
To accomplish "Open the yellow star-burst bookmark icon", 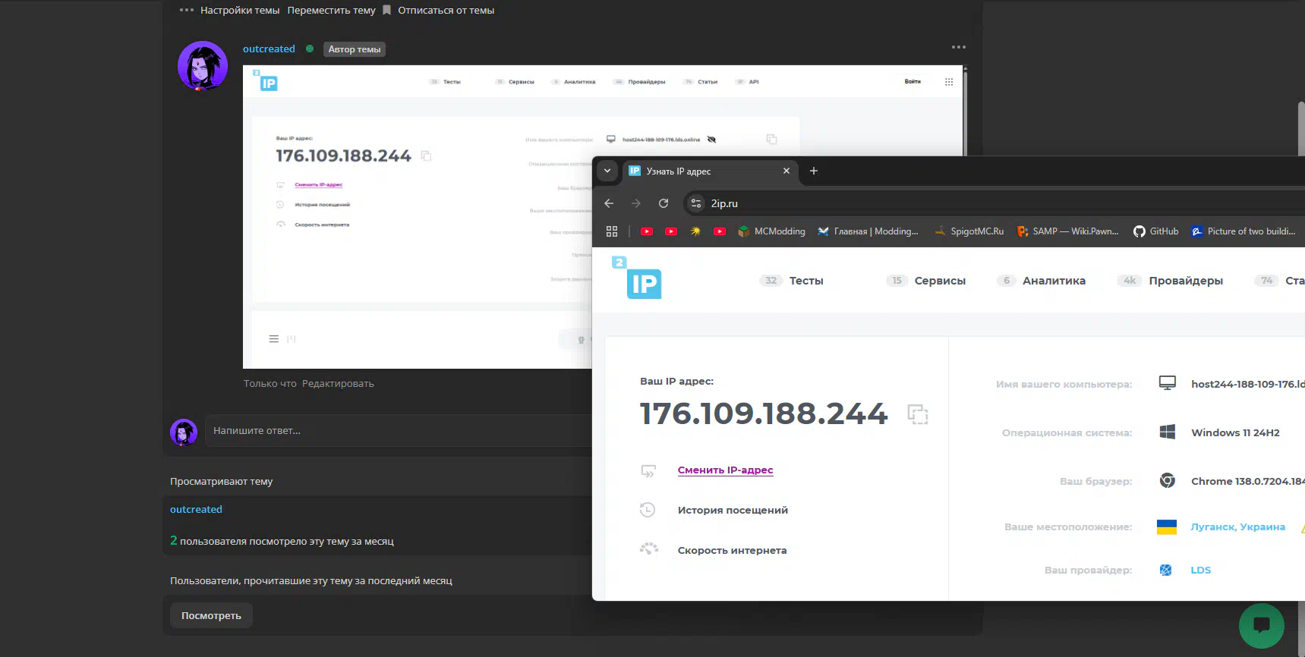I will click(x=695, y=231).
